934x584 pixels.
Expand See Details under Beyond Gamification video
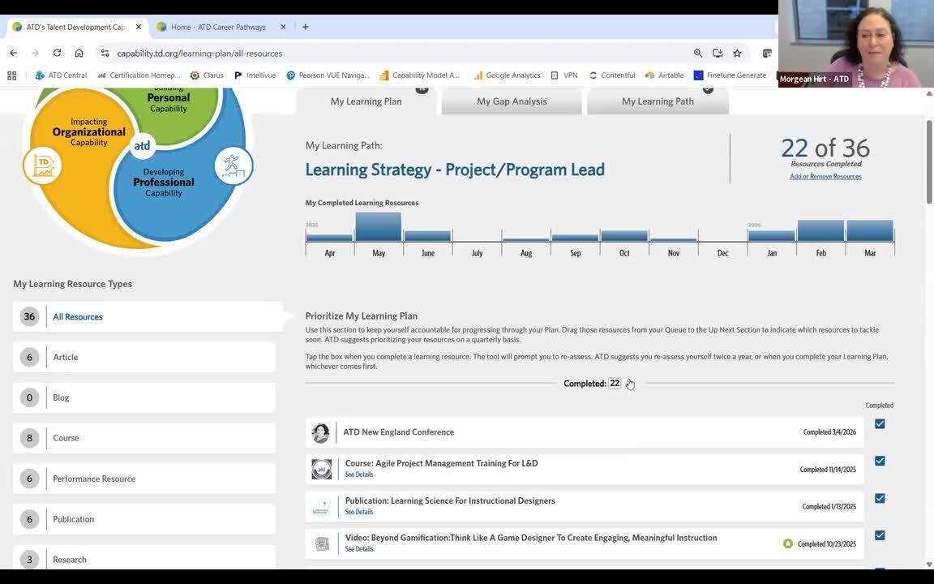pos(359,549)
